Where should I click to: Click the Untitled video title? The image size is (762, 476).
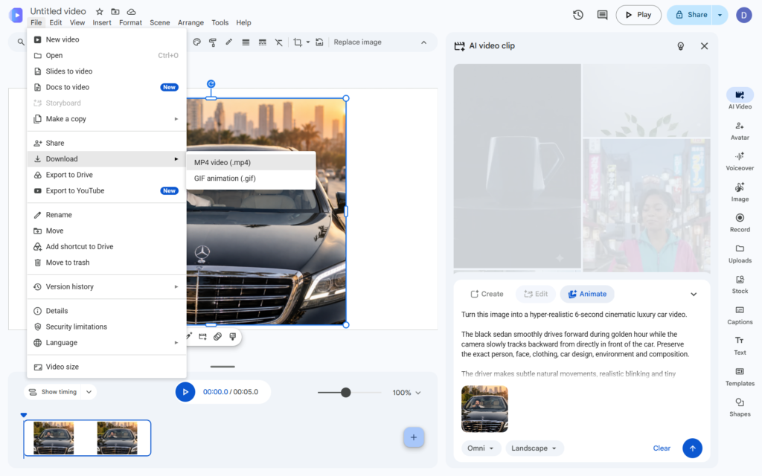click(x=58, y=11)
